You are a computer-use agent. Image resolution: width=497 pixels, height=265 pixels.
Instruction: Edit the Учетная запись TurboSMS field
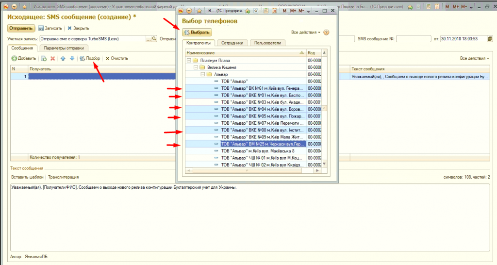(93, 39)
